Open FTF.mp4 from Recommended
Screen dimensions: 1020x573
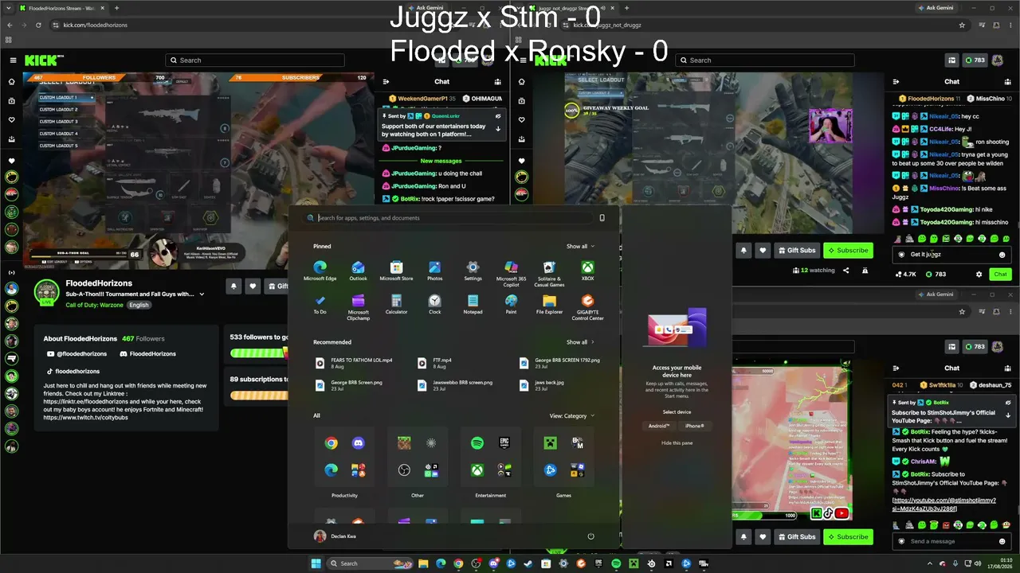pyautogui.click(x=435, y=363)
